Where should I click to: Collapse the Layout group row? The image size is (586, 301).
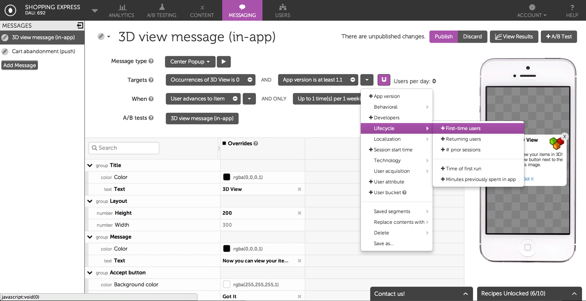pyautogui.click(x=90, y=201)
